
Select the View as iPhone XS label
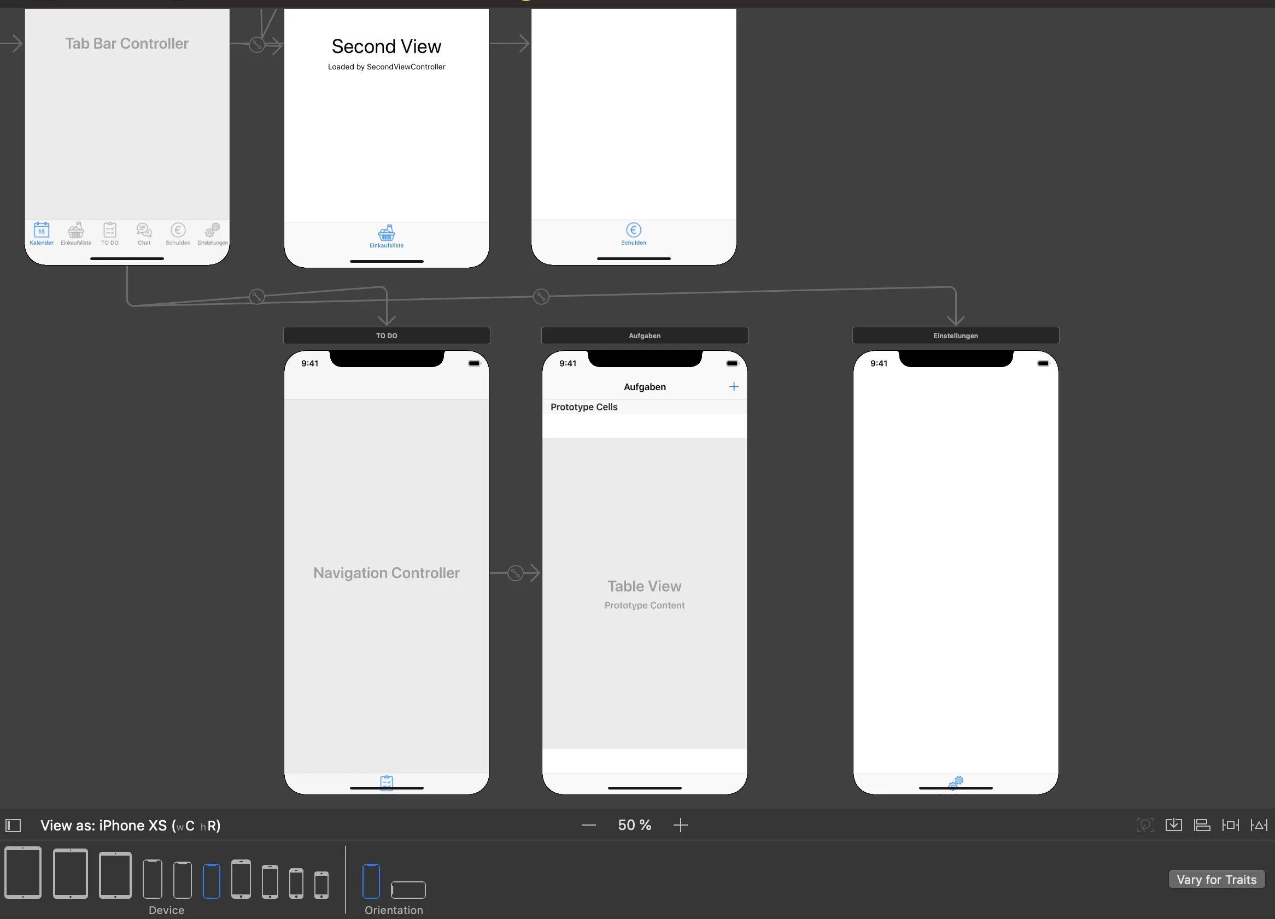(128, 826)
